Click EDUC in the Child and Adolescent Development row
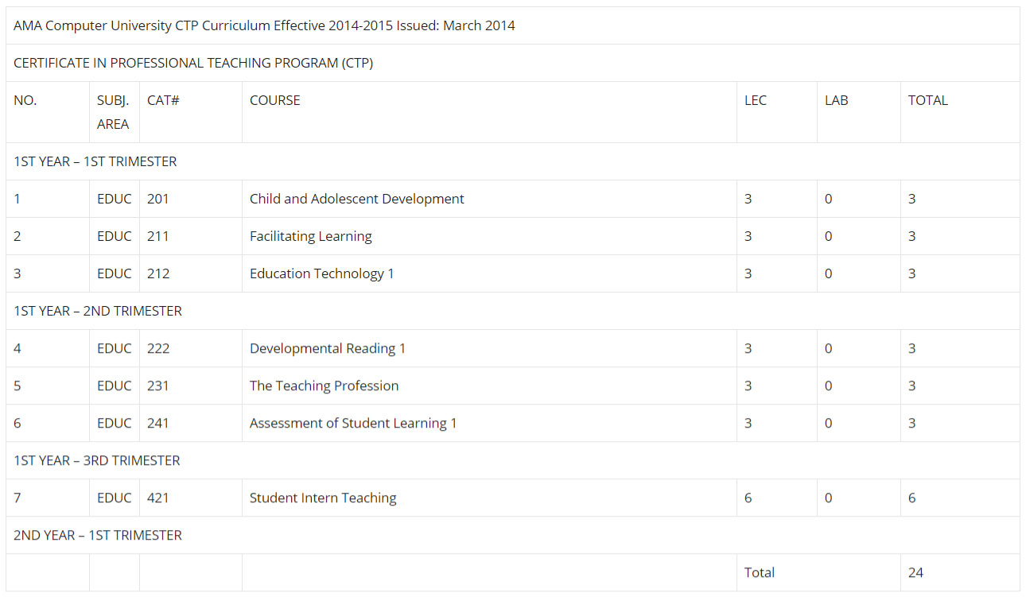 [x=115, y=199]
